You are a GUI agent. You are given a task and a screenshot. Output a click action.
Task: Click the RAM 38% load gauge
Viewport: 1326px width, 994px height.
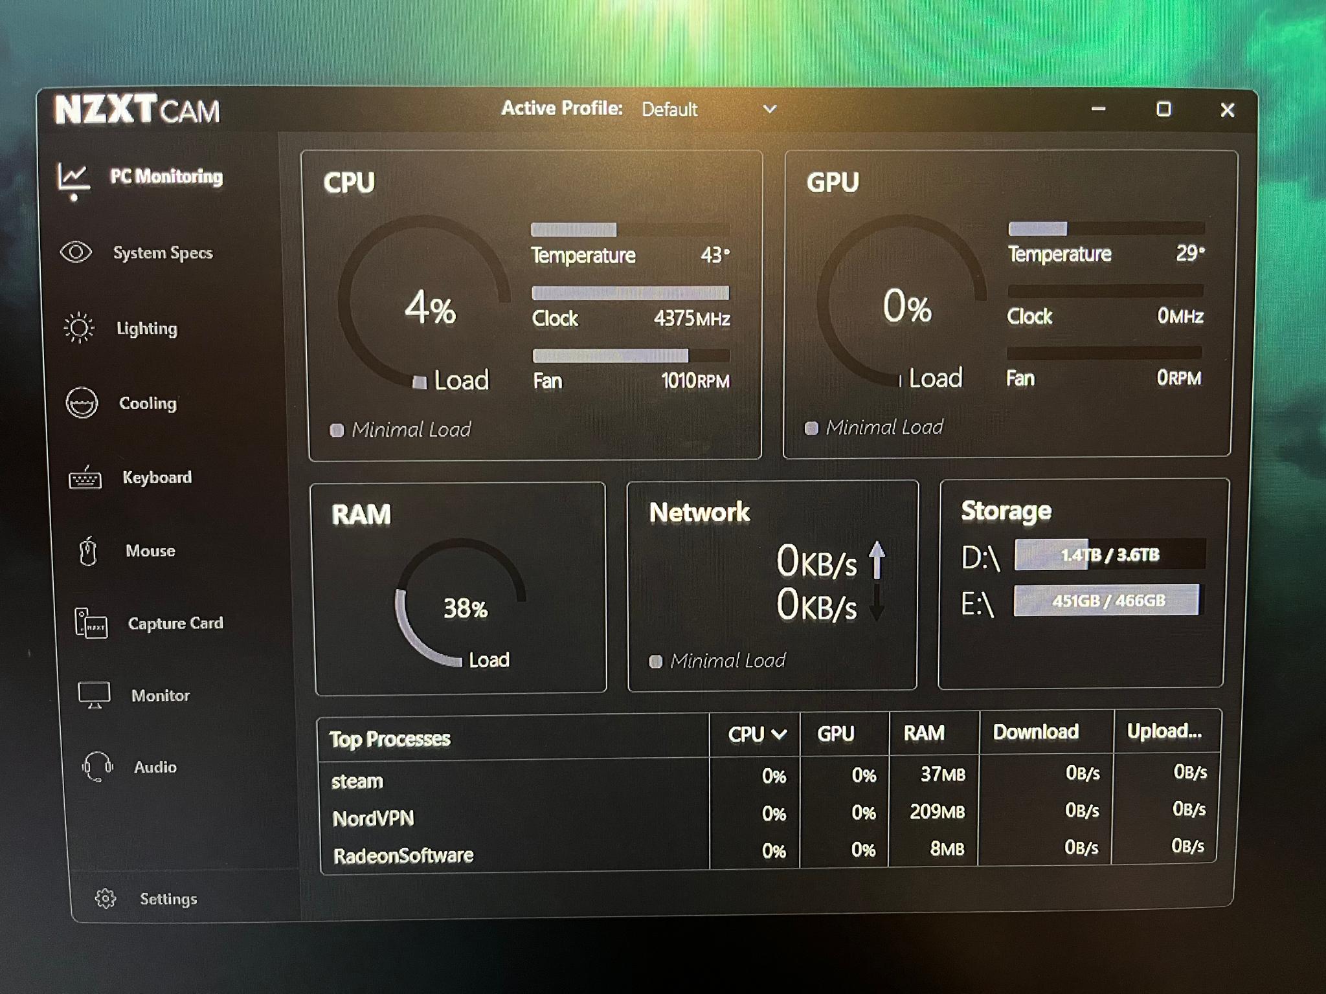[x=460, y=602]
